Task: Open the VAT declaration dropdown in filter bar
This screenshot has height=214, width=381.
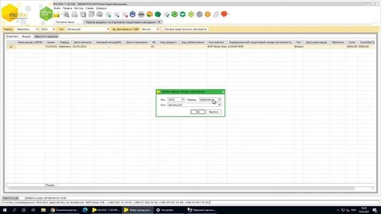Action: coord(157,29)
